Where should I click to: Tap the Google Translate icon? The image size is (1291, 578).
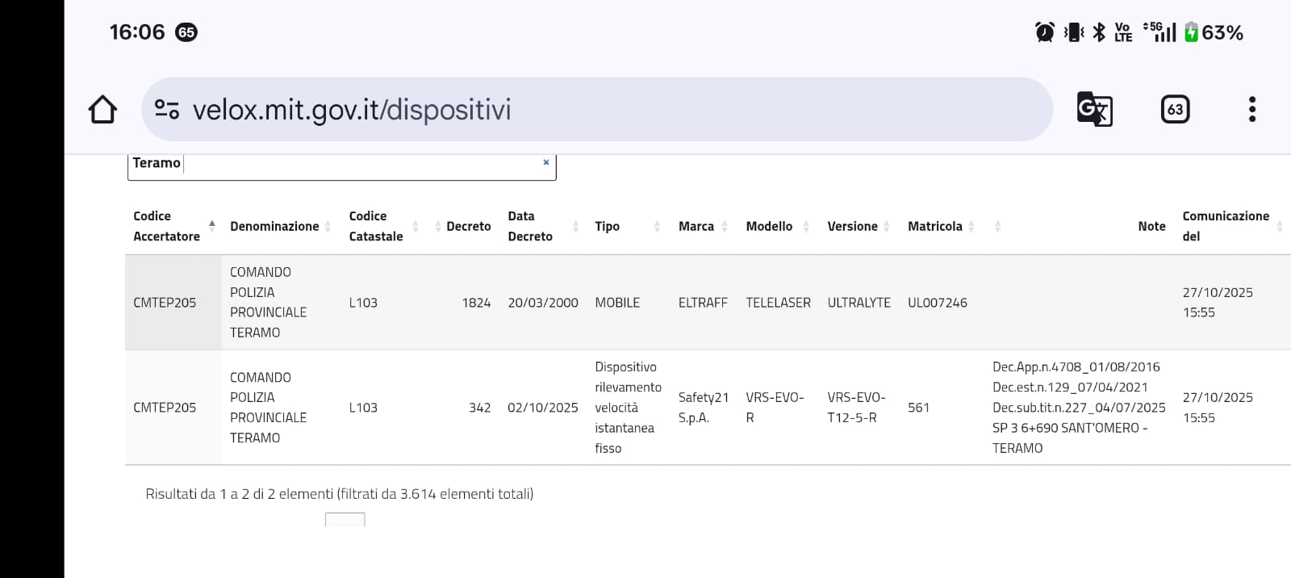click(x=1094, y=109)
